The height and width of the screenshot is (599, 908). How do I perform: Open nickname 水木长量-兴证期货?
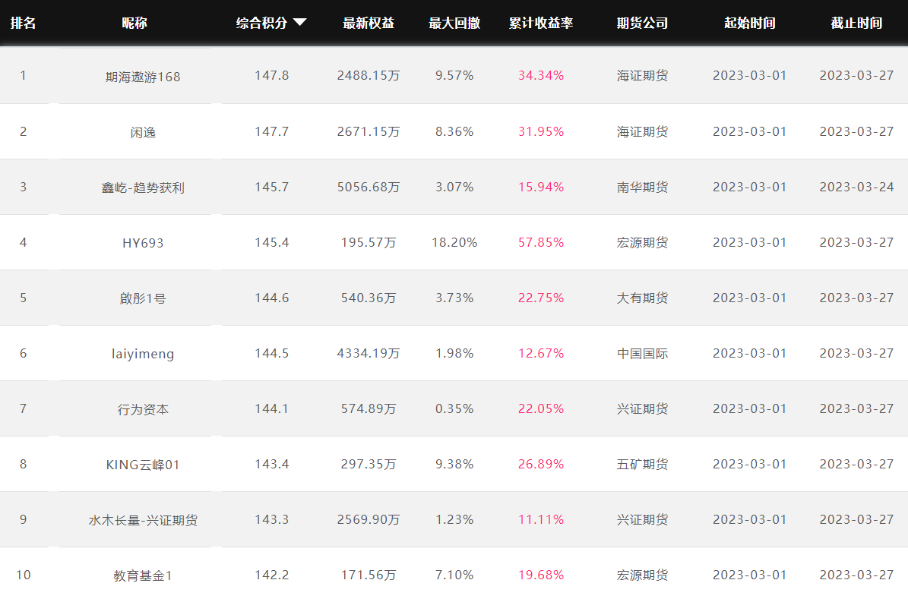[x=143, y=520]
